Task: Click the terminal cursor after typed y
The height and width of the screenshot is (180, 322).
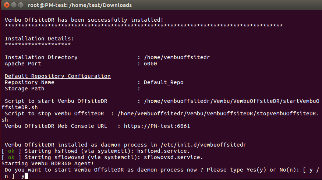Action: point(26,176)
